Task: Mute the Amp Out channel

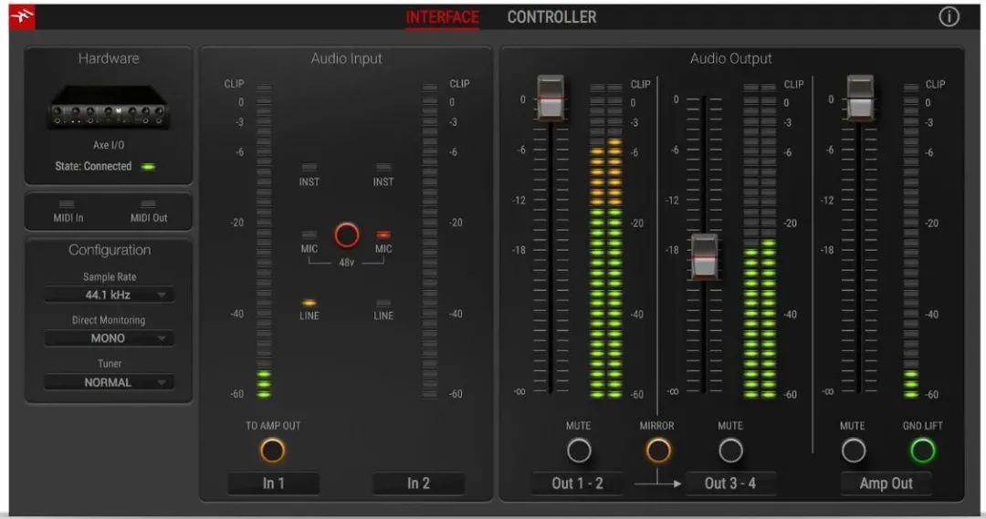Action: (854, 451)
